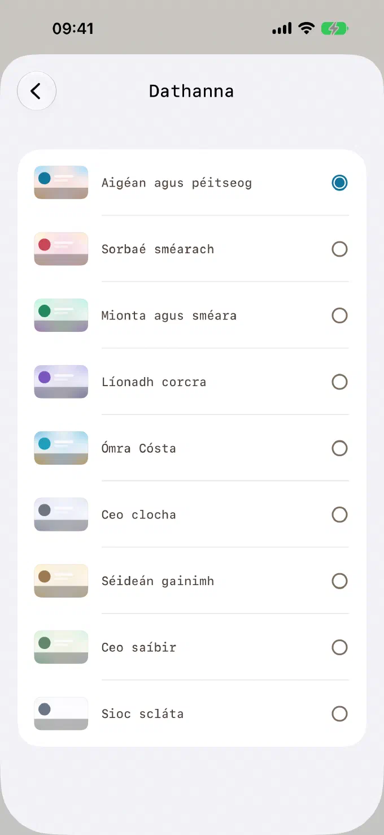Pick the Ómra Cósta radio button

click(339, 448)
